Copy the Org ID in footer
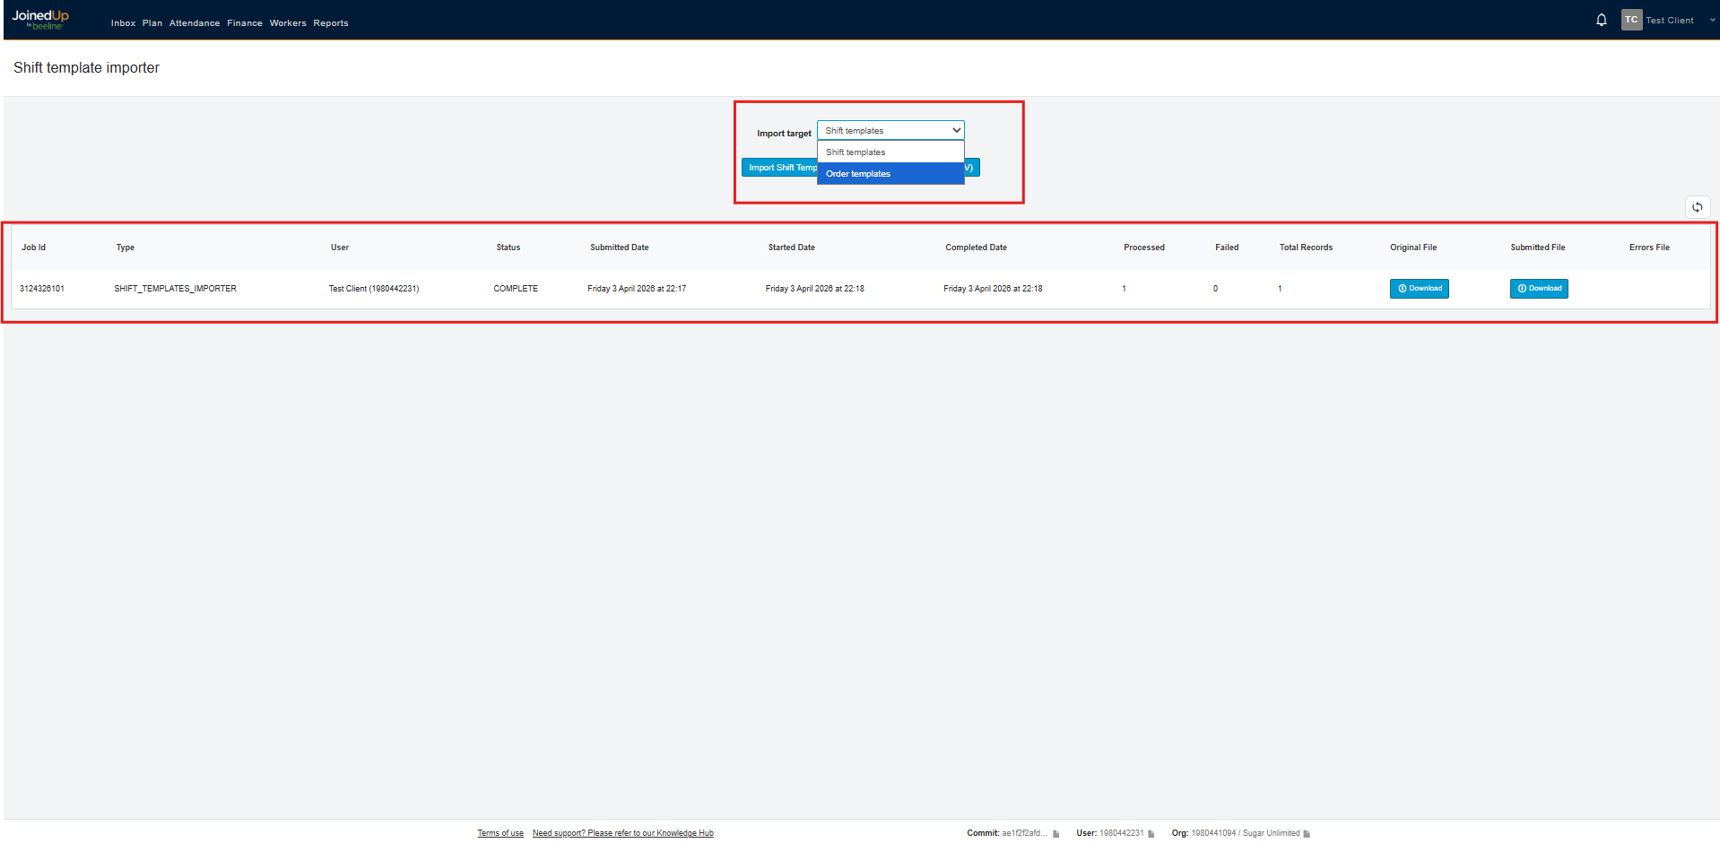 click(x=1307, y=834)
